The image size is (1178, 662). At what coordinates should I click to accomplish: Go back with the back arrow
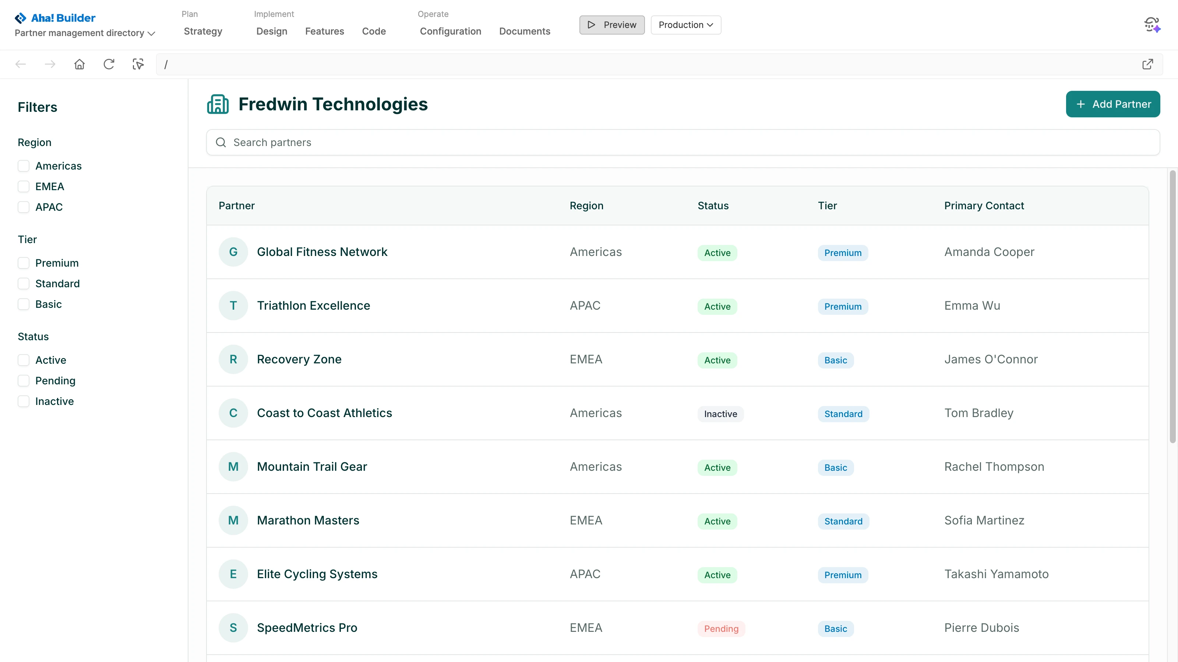pos(21,64)
